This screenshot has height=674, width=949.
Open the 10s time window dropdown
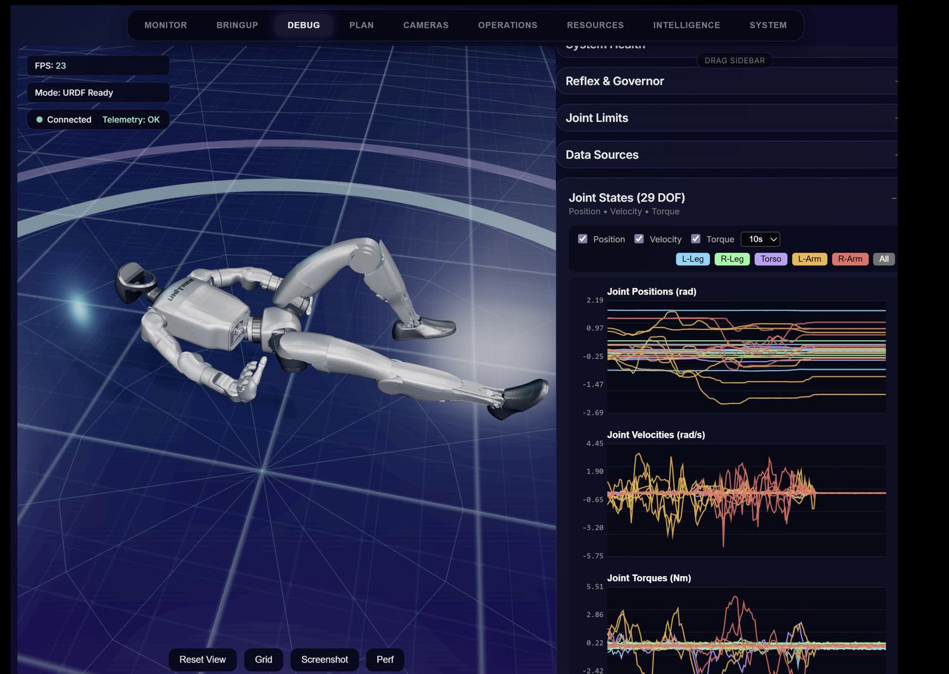760,239
